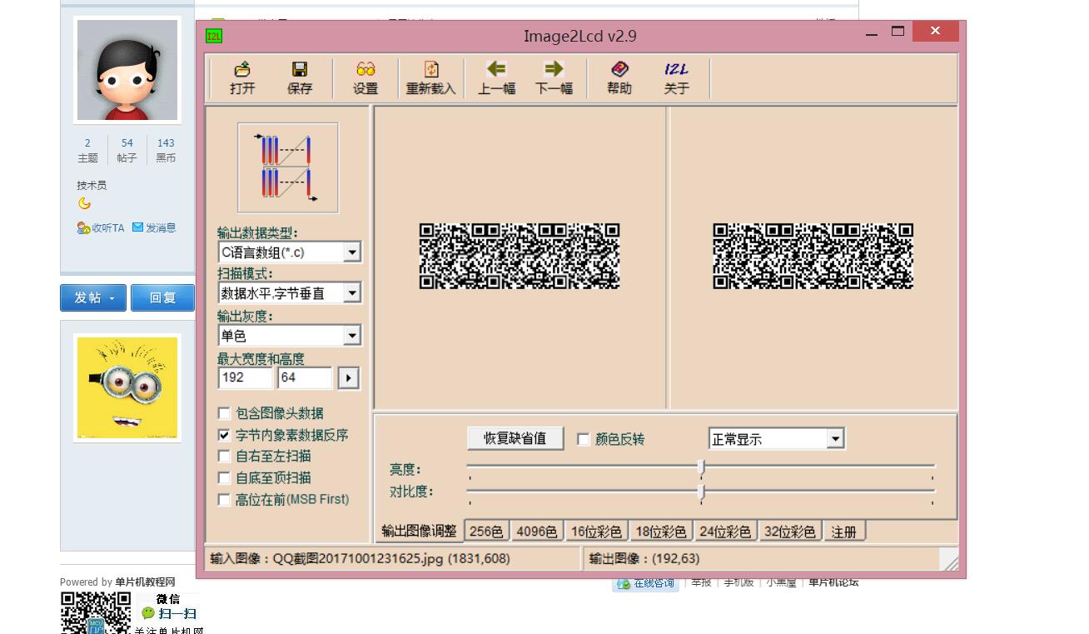Click the forum user's cartoon avatar
1089x634 pixels.
click(127, 70)
